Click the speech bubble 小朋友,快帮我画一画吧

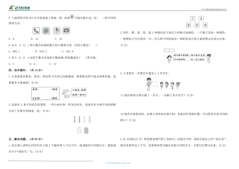pyautogui.click(x=79, y=92)
